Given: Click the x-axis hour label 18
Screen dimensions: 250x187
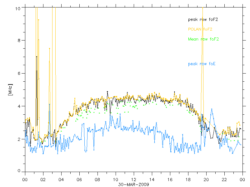Looking at the screenshot, I should [x=188, y=180].
